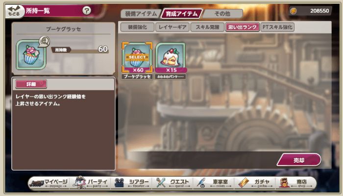Click the gold coin currency icon
The height and width of the screenshot is (196, 343).
click(293, 11)
